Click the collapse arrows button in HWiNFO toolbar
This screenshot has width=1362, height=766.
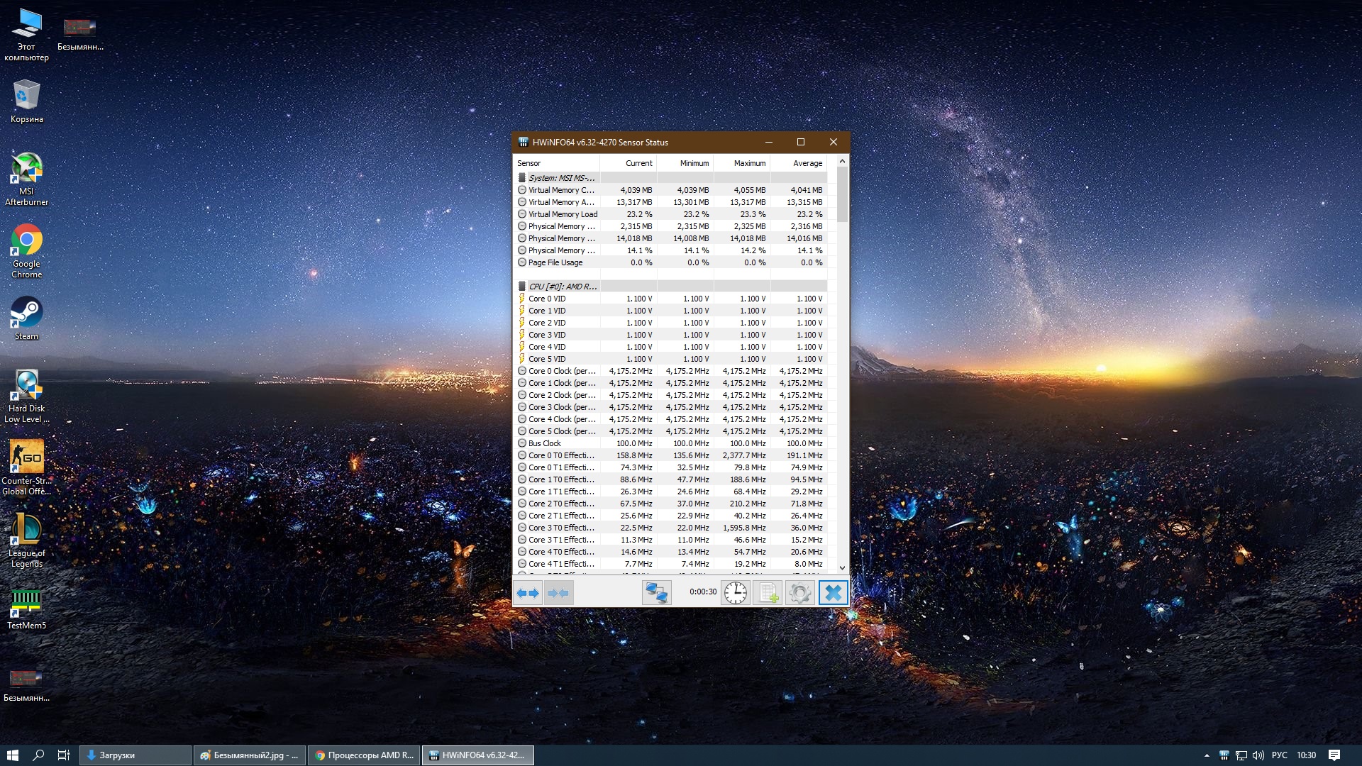558,593
